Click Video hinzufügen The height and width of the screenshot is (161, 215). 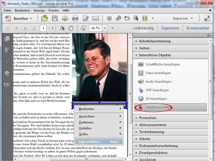point(154,73)
